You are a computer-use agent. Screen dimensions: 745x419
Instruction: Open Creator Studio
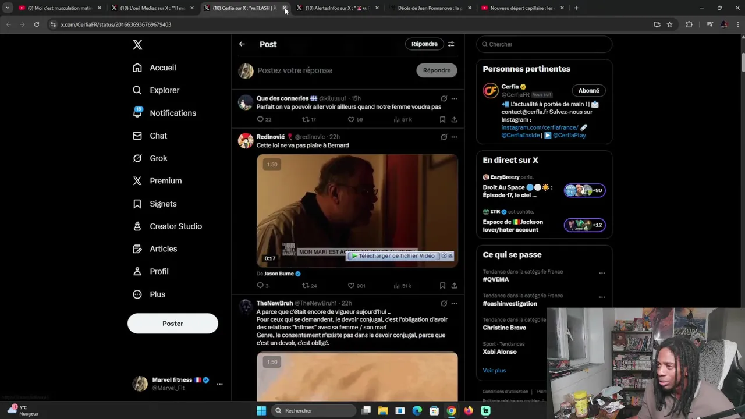tap(167, 226)
